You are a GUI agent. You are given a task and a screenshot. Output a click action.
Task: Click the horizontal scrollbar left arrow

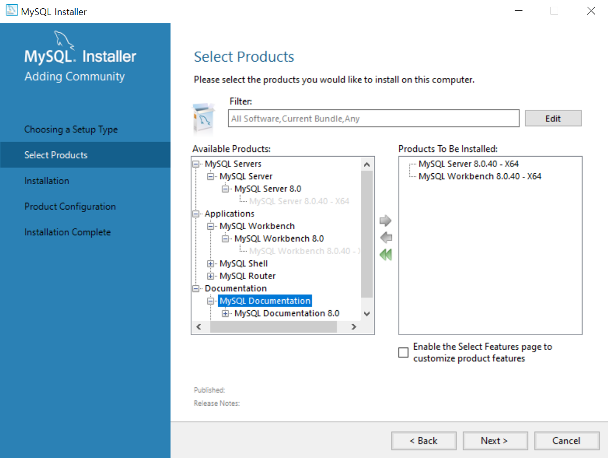199,327
